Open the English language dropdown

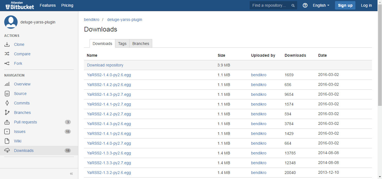coord(321,5)
